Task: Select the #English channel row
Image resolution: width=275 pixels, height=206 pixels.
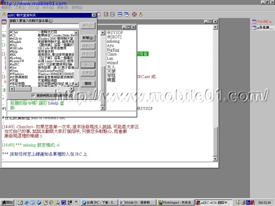Action: (42, 42)
